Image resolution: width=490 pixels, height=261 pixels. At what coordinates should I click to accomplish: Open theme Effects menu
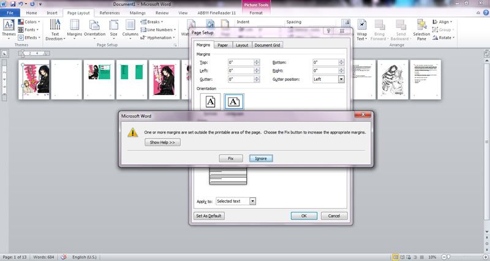point(29,37)
